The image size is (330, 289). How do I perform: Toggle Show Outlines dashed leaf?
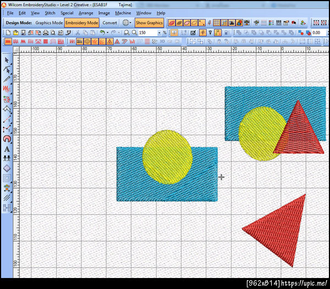point(194,23)
